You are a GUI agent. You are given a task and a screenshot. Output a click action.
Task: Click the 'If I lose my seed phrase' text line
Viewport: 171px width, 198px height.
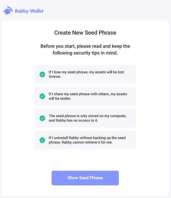(x=86, y=72)
